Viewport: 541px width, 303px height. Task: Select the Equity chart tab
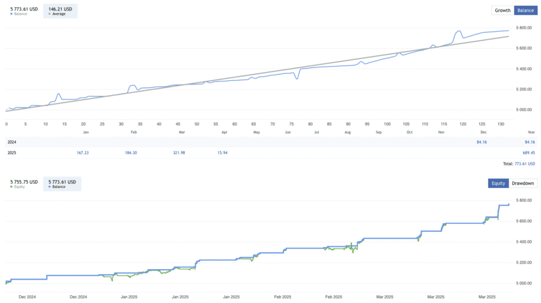coord(498,184)
